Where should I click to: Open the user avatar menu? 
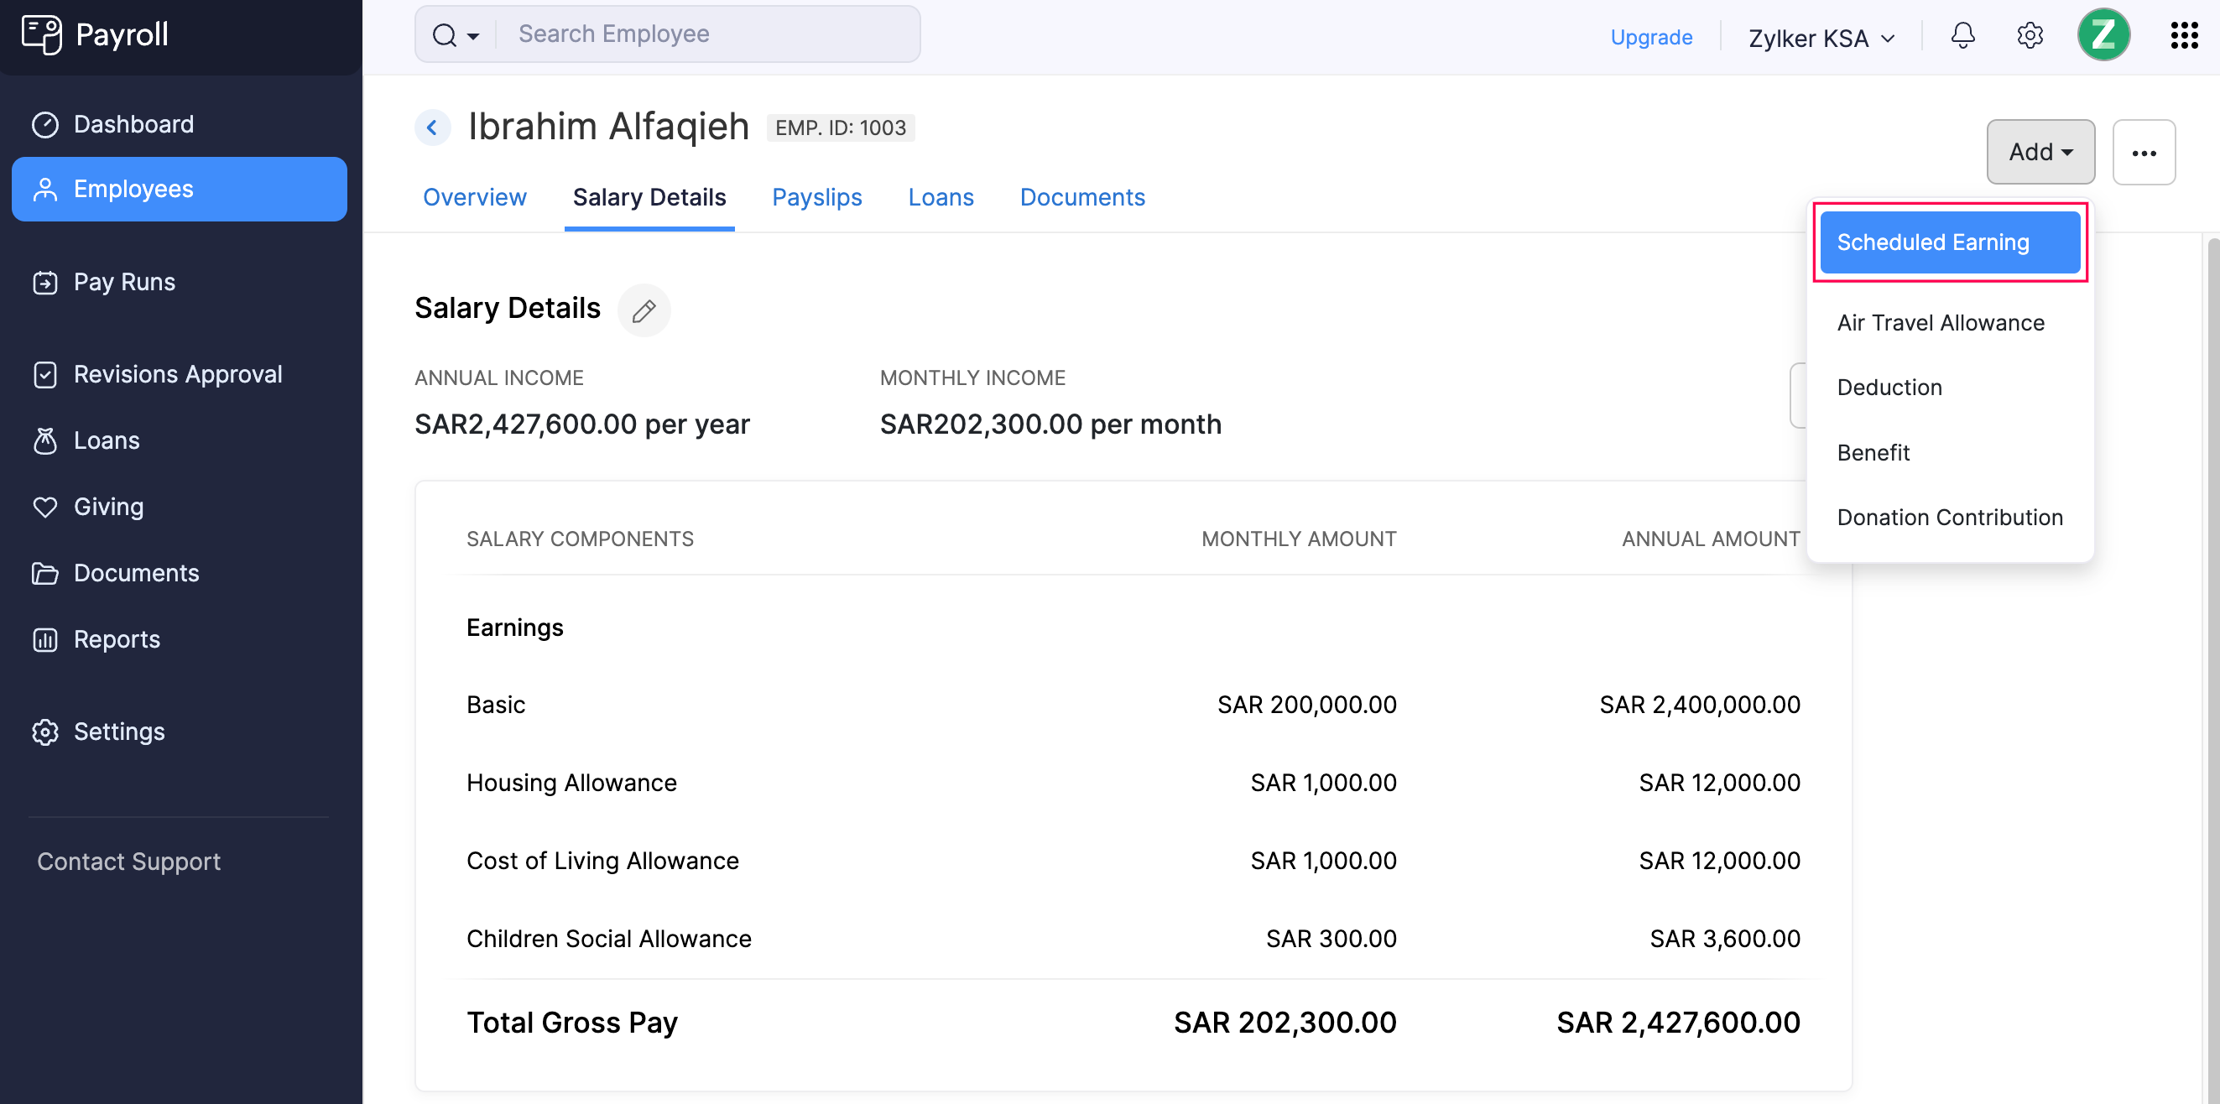tap(2103, 34)
